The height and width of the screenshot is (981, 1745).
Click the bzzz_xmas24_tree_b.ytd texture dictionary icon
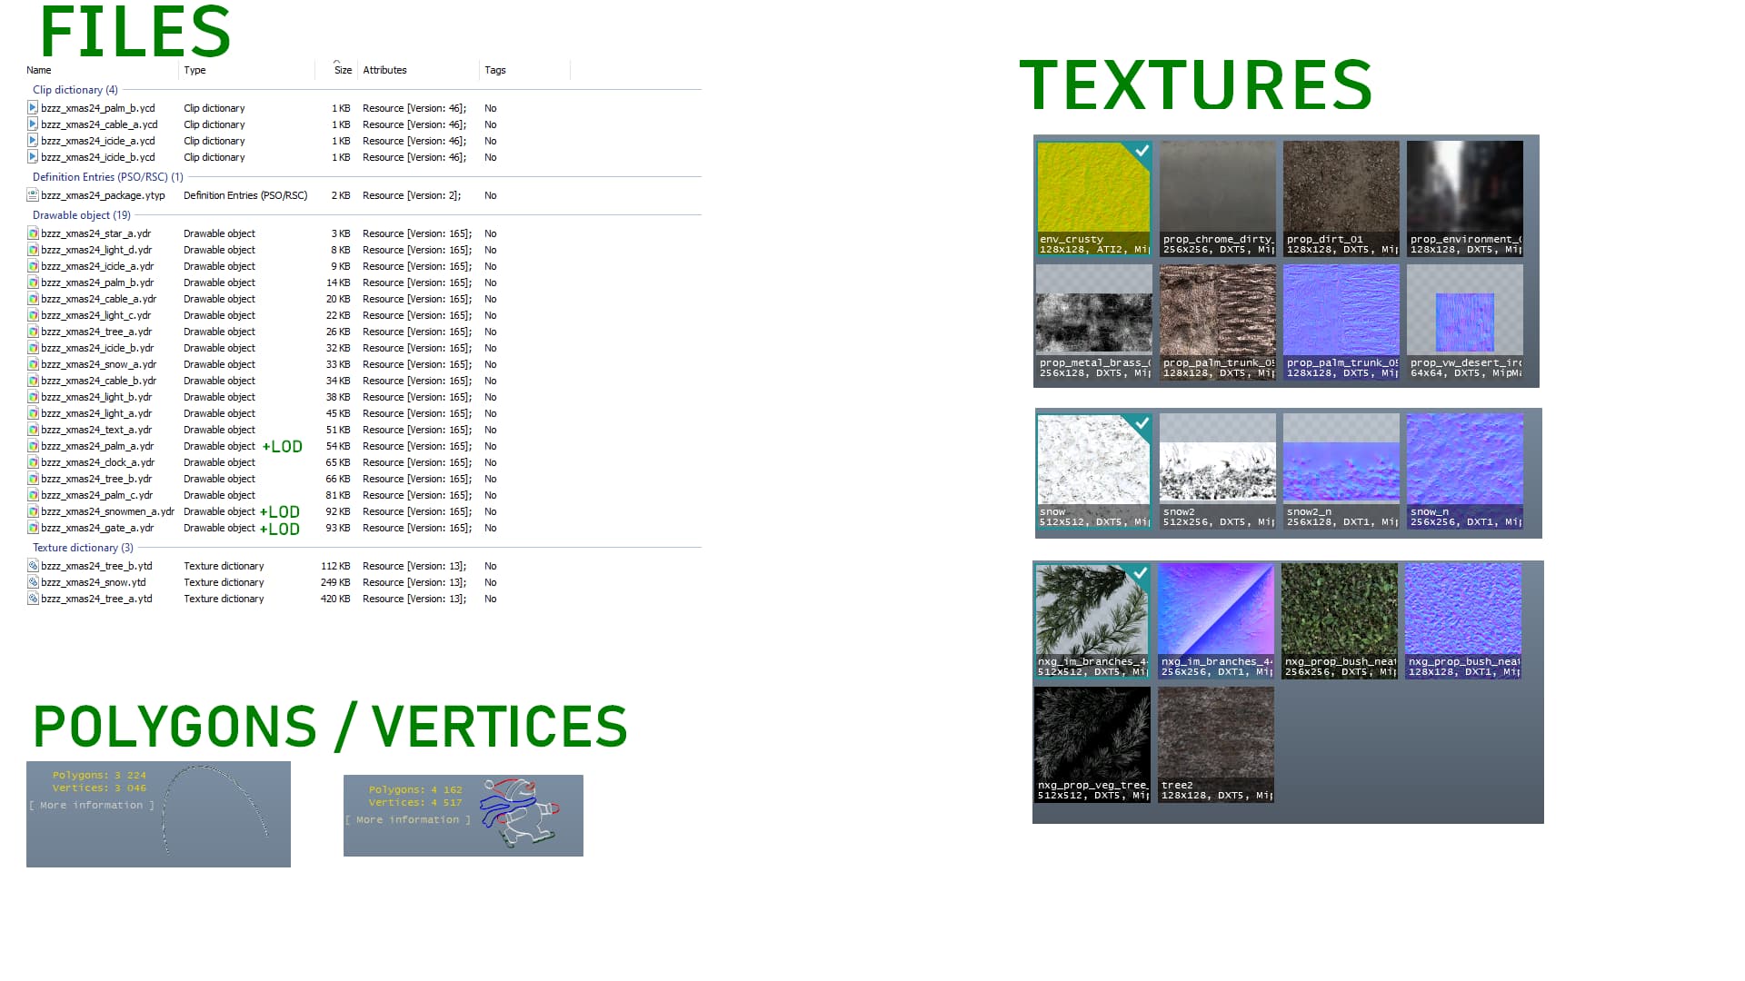(x=33, y=566)
